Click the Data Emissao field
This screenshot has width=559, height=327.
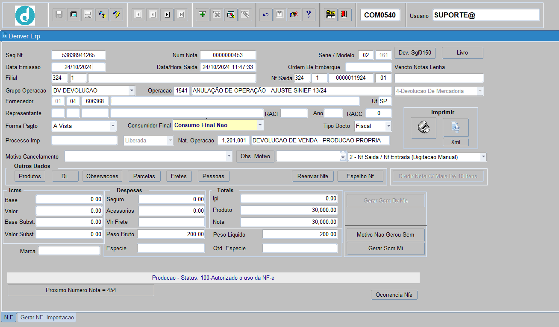(x=78, y=67)
